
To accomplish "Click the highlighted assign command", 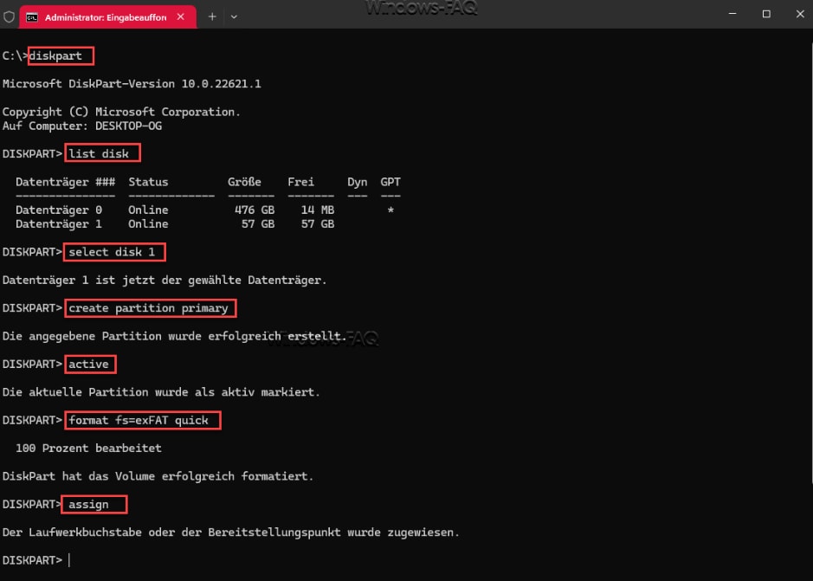I will 95,504.
